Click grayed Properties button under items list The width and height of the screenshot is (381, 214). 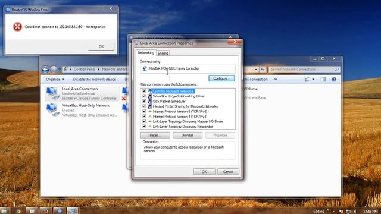(x=220, y=135)
